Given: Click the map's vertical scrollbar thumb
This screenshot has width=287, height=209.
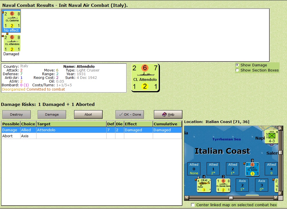Looking at the screenshot, I should click(x=280, y=153).
